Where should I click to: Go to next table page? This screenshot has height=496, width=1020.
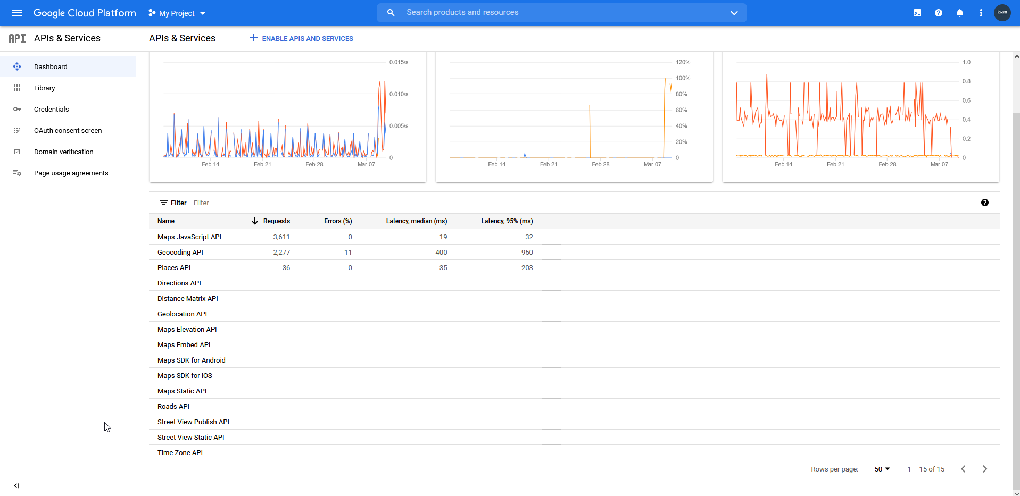coord(985,469)
